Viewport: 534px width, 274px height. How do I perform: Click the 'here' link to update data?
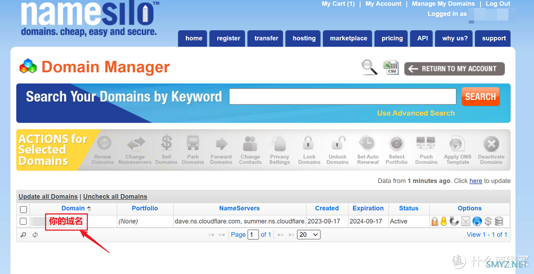476,181
